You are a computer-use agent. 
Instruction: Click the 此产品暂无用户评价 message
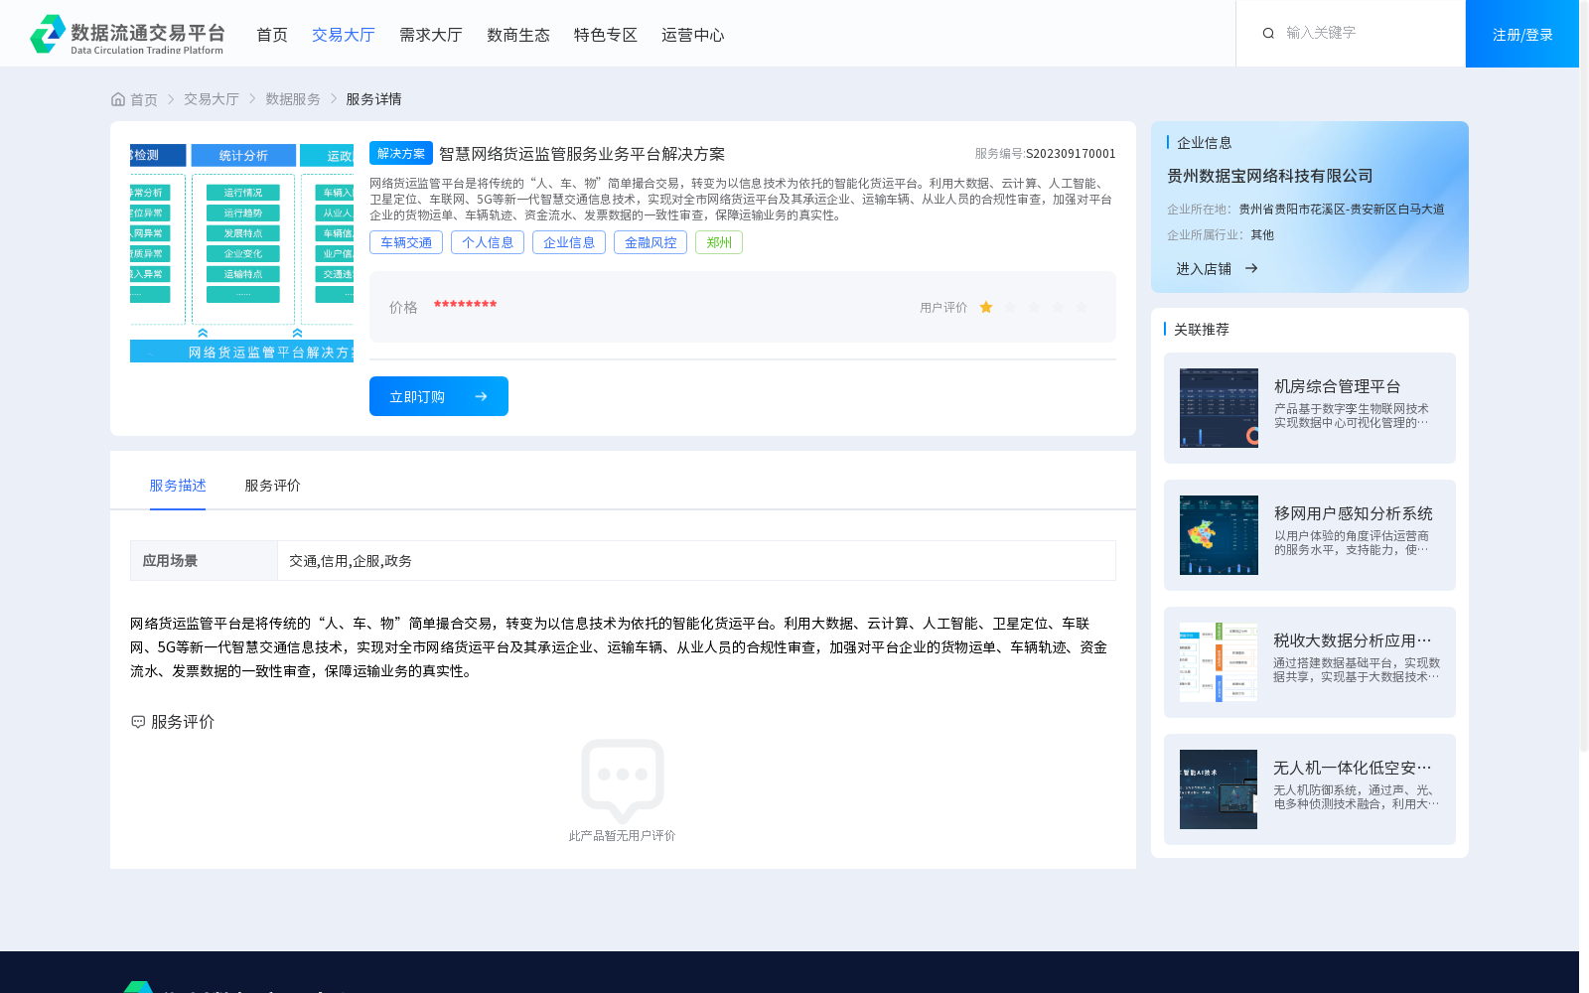[623, 836]
